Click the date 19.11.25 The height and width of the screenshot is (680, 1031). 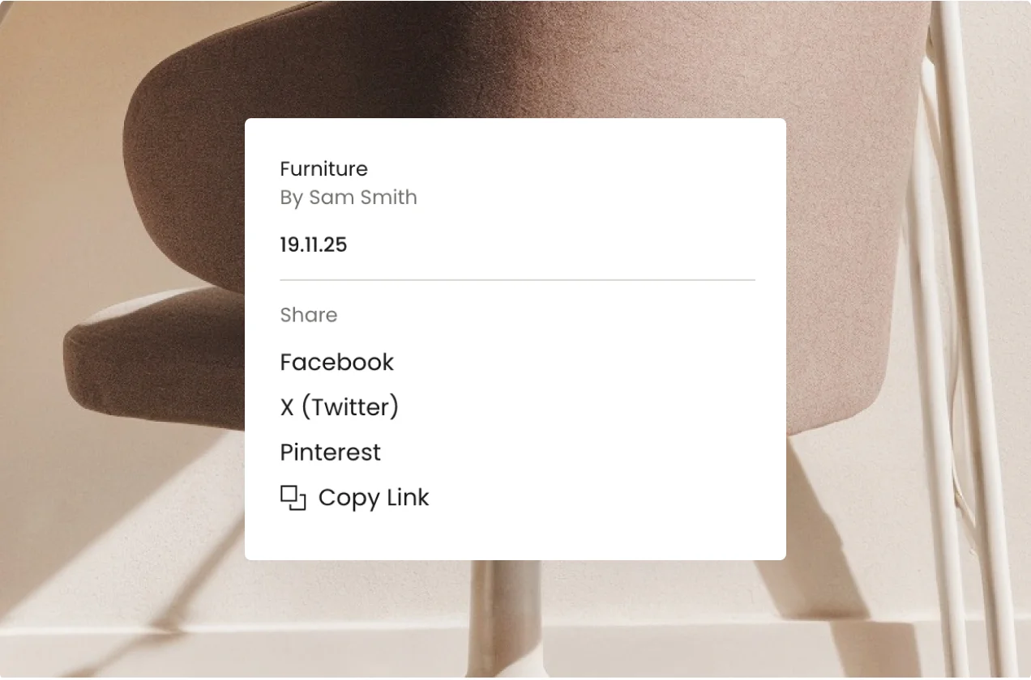click(313, 245)
